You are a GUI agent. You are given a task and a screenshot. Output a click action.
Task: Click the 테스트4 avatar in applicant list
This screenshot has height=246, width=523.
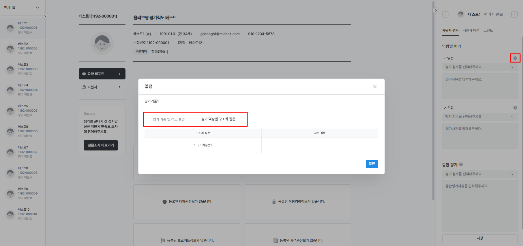[10, 90]
